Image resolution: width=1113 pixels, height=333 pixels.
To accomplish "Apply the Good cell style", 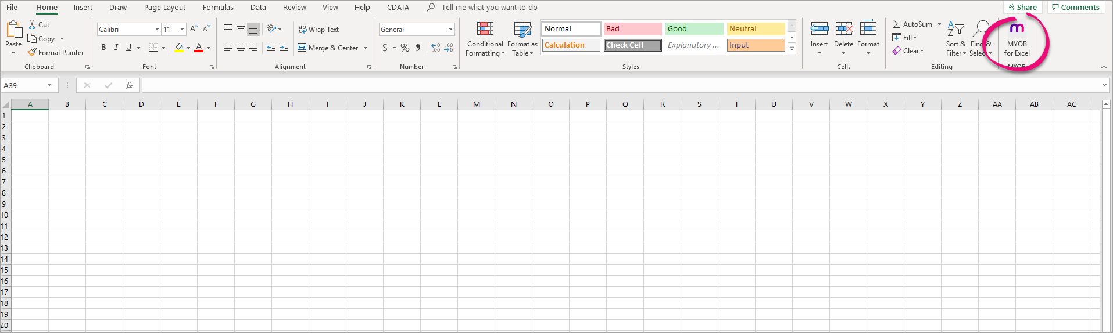I will 694,29.
